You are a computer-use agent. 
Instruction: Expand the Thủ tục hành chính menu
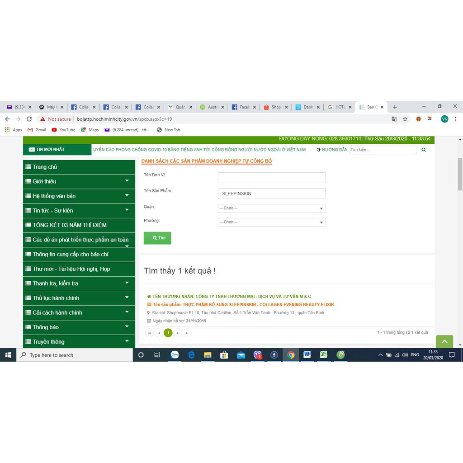(x=127, y=298)
